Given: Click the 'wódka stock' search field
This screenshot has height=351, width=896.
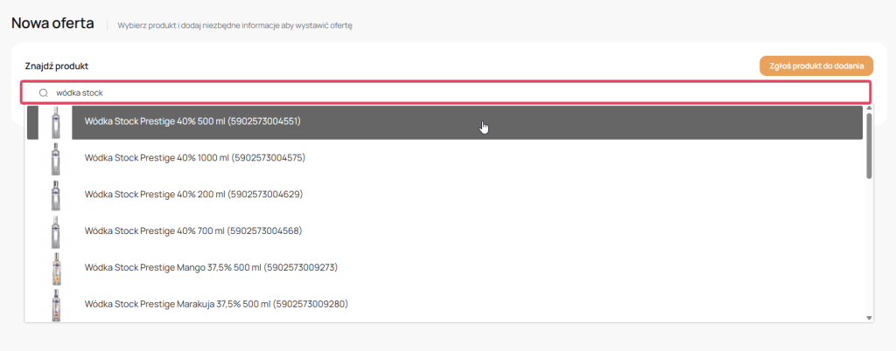Looking at the screenshot, I should (437, 93).
